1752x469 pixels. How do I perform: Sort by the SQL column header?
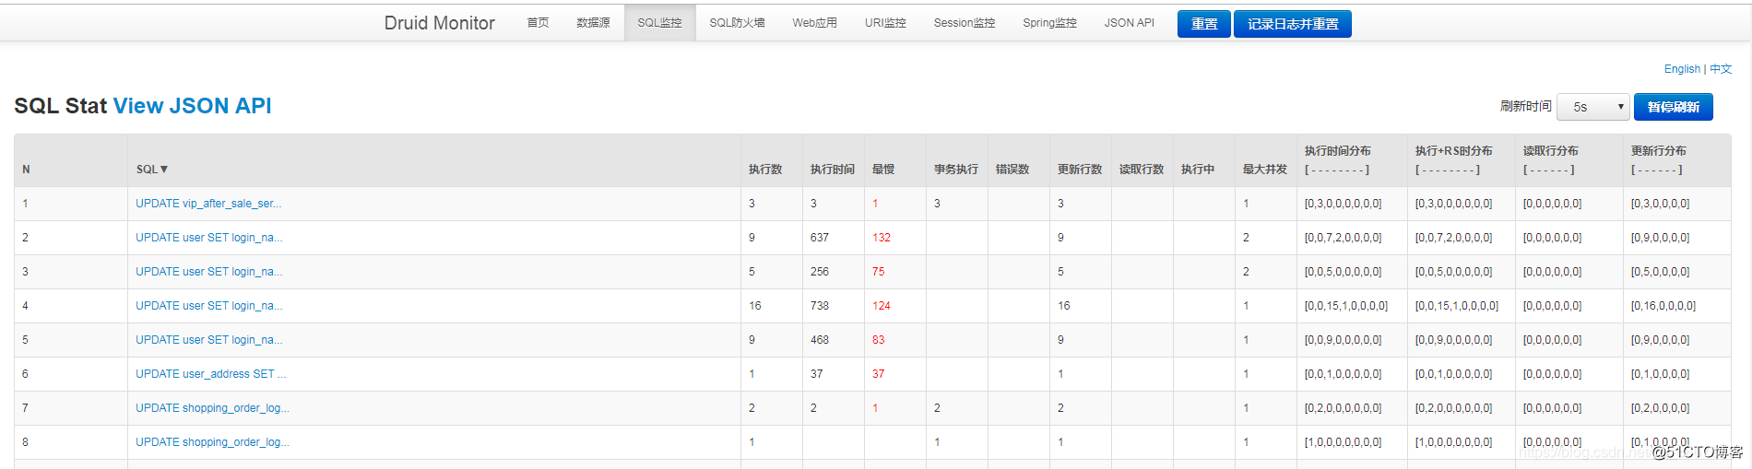tap(152, 170)
